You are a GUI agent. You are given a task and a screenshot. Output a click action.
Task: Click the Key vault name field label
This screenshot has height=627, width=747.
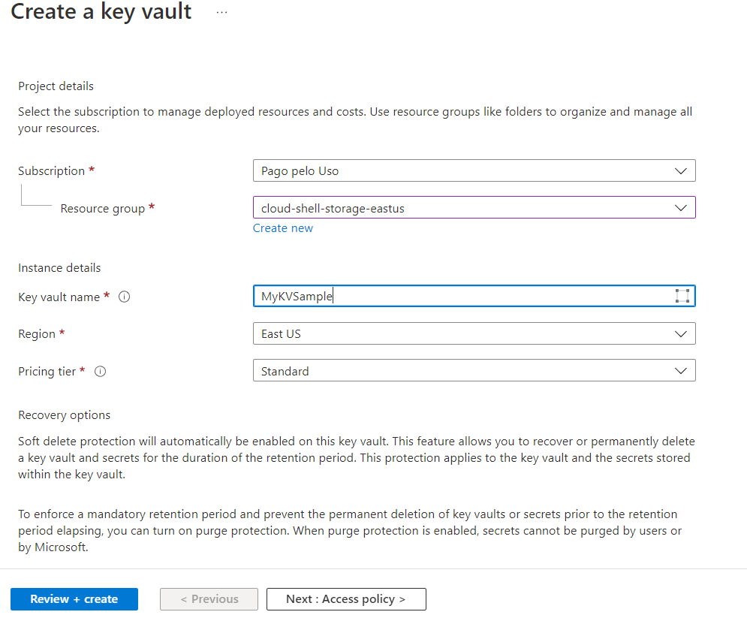pyautogui.click(x=59, y=297)
